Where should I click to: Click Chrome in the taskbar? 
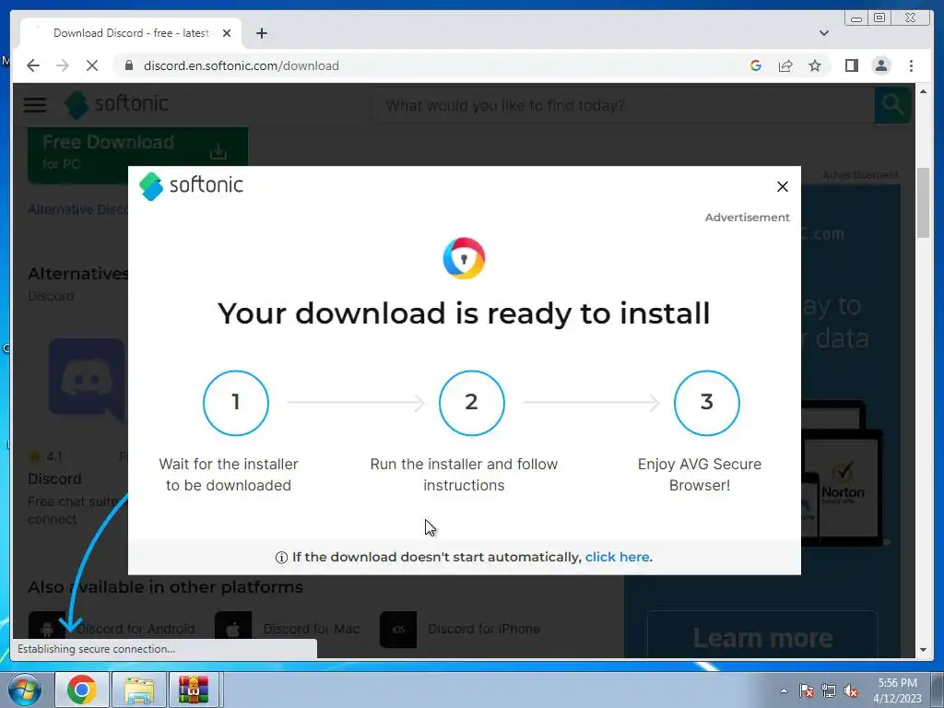(82, 690)
